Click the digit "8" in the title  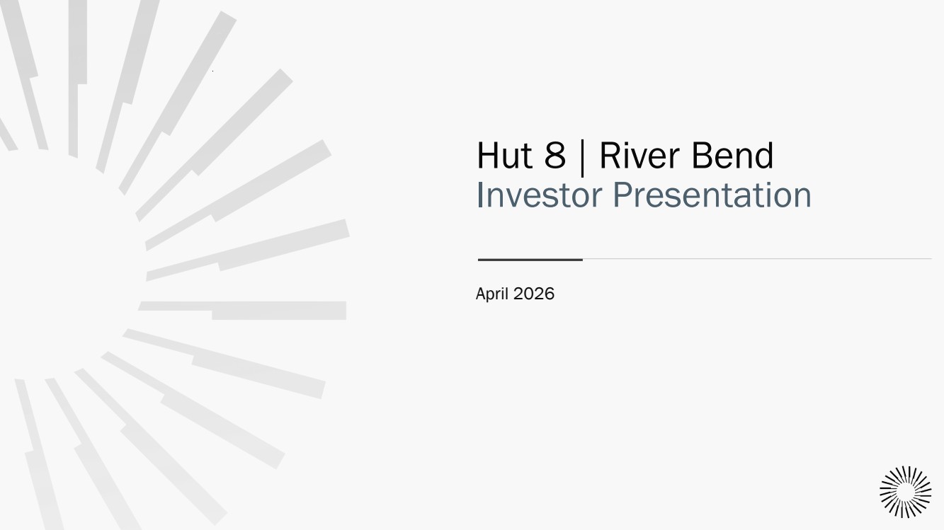pyautogui.click(x=555, y=156)
